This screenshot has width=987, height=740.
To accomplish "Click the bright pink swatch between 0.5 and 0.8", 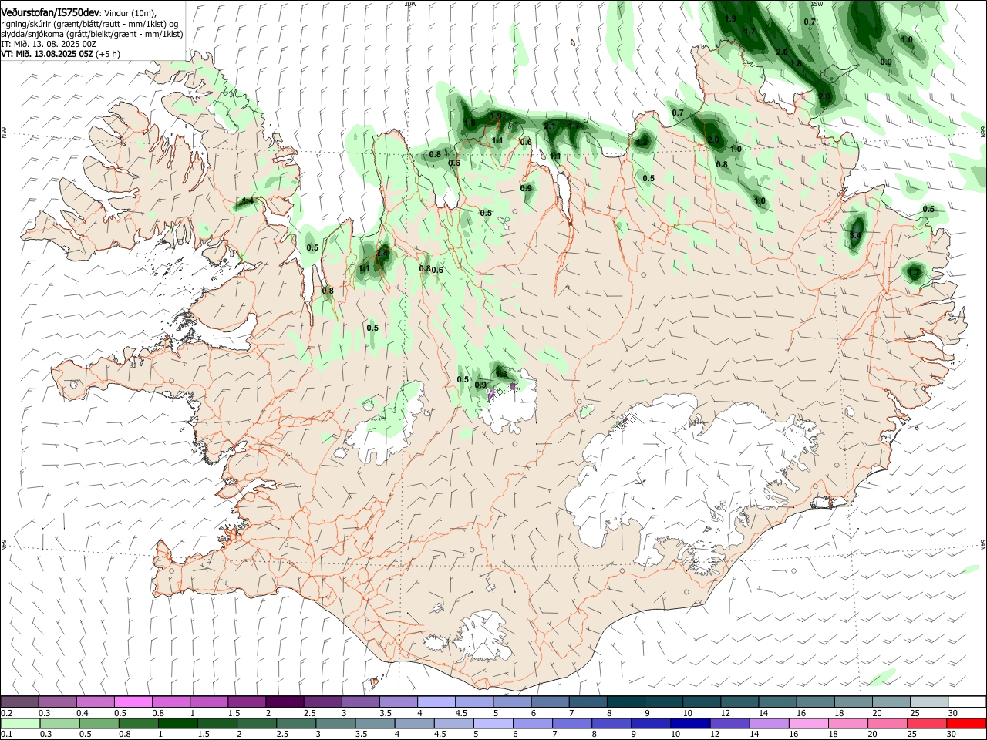I will pos(133,701).
